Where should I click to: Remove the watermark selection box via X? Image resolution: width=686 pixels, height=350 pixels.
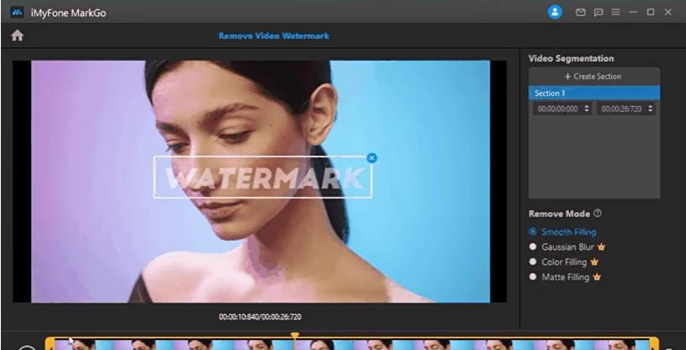point(372,158)
